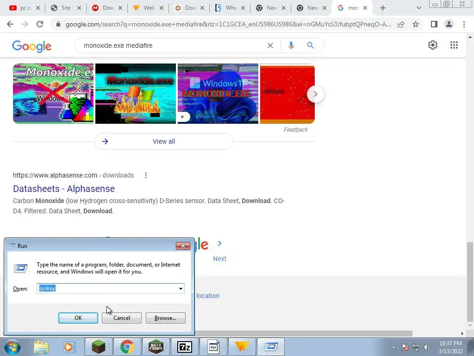Open the Monoxide.exe crossed Windows thumbnail

(x=53, y=94)
